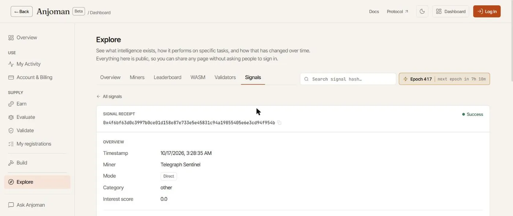Viewport: 513px width, 216px height.
Task: Click the Validate shield icon
Action: (11, 131)
